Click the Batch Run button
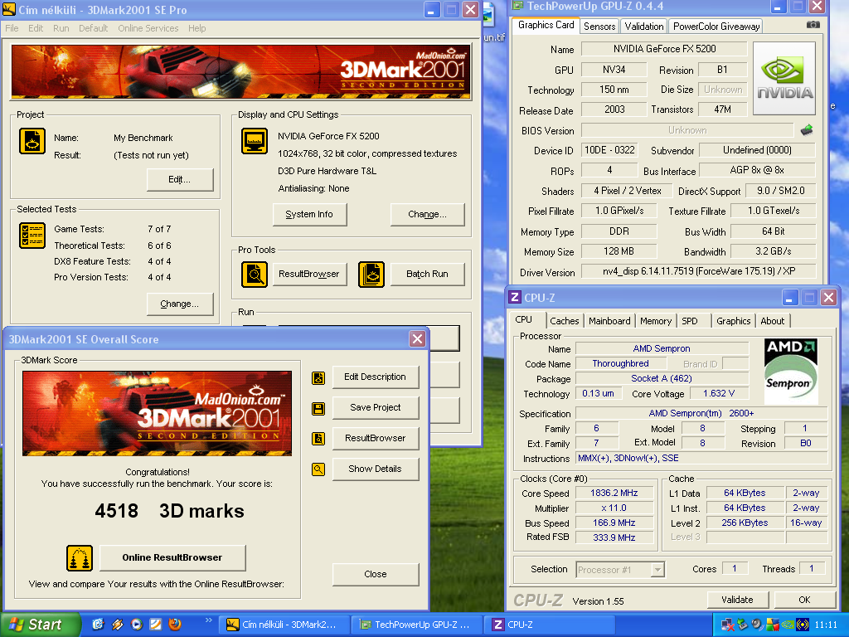849x637 pixels. (427, 274)
